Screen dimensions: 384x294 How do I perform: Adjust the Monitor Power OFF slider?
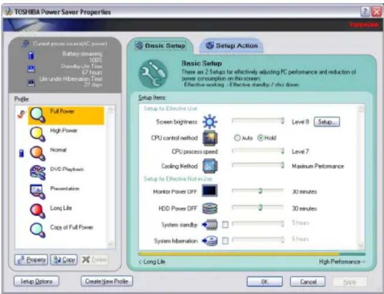(x=258, y=191)
